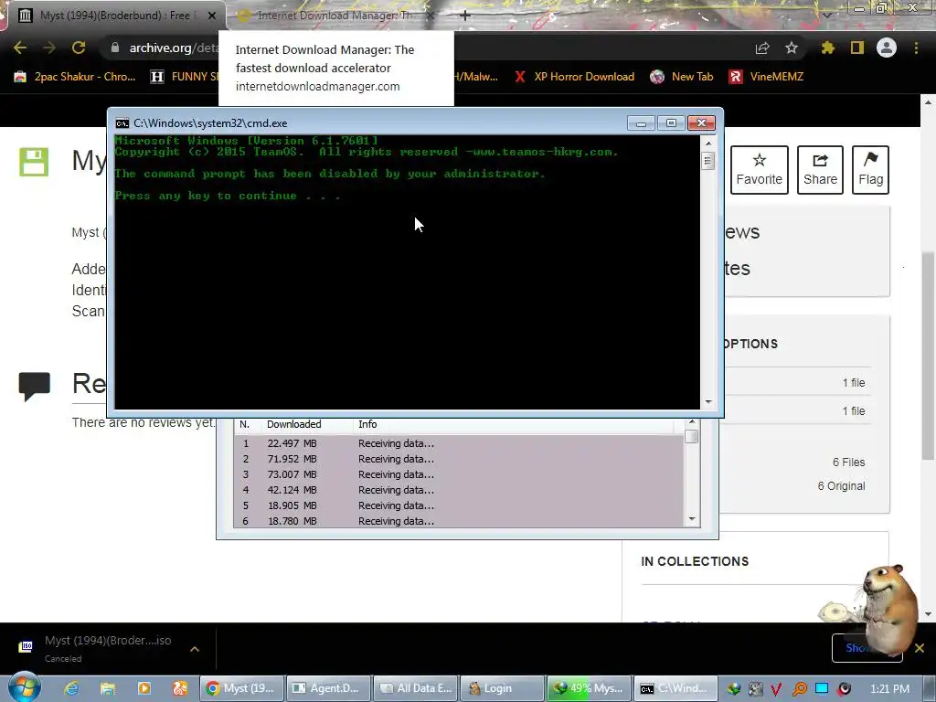936x702 pixels.
Task: Close the Myst (1994) tab
Action: [212, 16]
